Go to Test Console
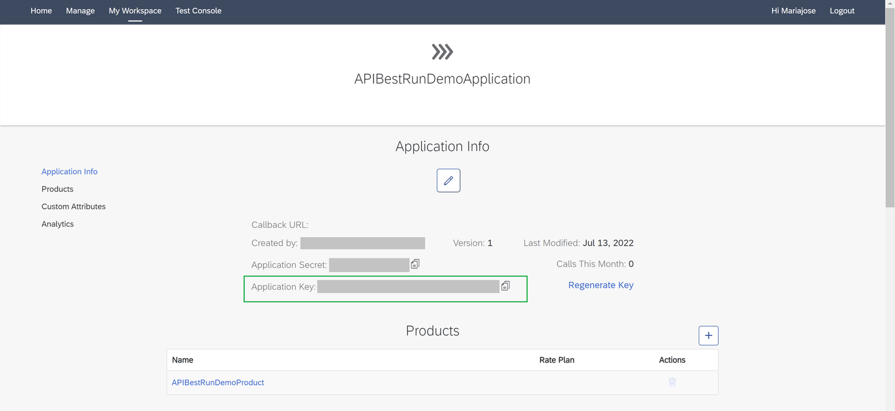The image size is (895, 411). [x=198, y=11]
